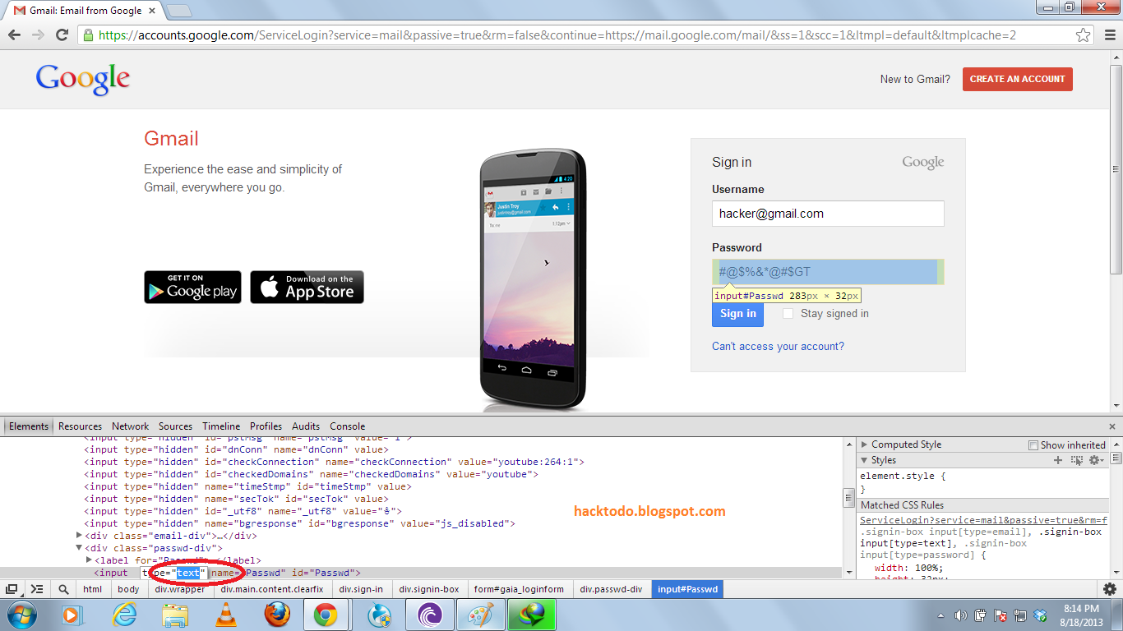1123x631 pixels.
Task: Collapse the div class passwd-div node
Action: pyautogui.click(x=79, y=548)
